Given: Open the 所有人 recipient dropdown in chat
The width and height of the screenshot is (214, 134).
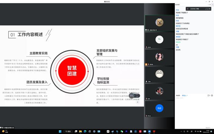Looking at the screenshot, I should 185,95.
